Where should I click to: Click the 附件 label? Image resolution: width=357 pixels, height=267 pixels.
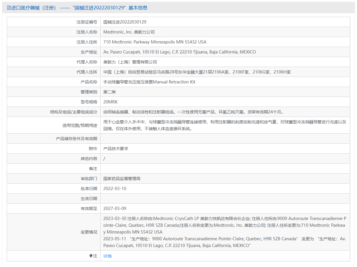[93, 149]
